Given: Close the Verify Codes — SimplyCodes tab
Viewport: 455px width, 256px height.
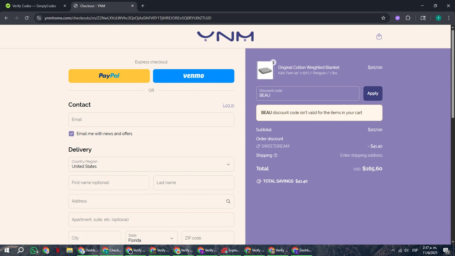Looking at the screenshot, I should 65,6.
